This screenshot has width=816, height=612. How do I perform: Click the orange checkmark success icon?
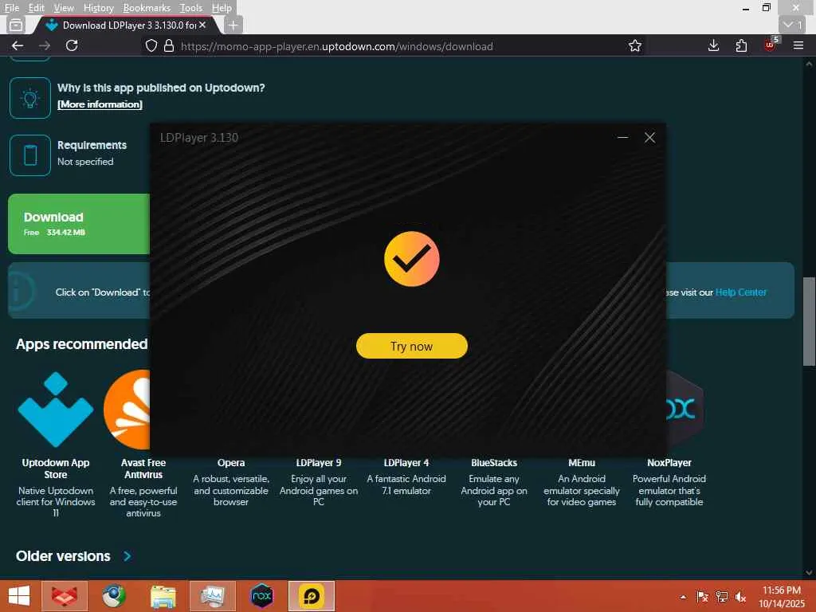[412, 259]
